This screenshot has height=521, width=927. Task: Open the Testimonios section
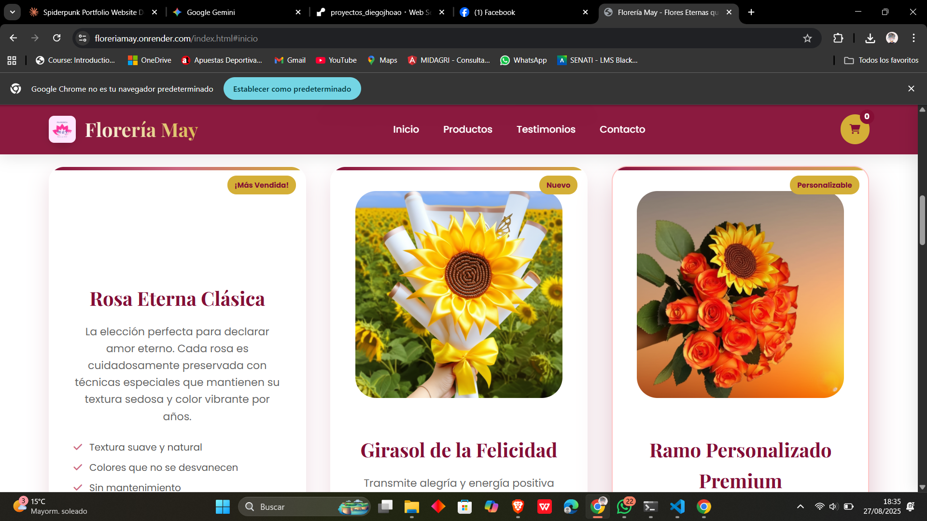[x=546, y=129]
